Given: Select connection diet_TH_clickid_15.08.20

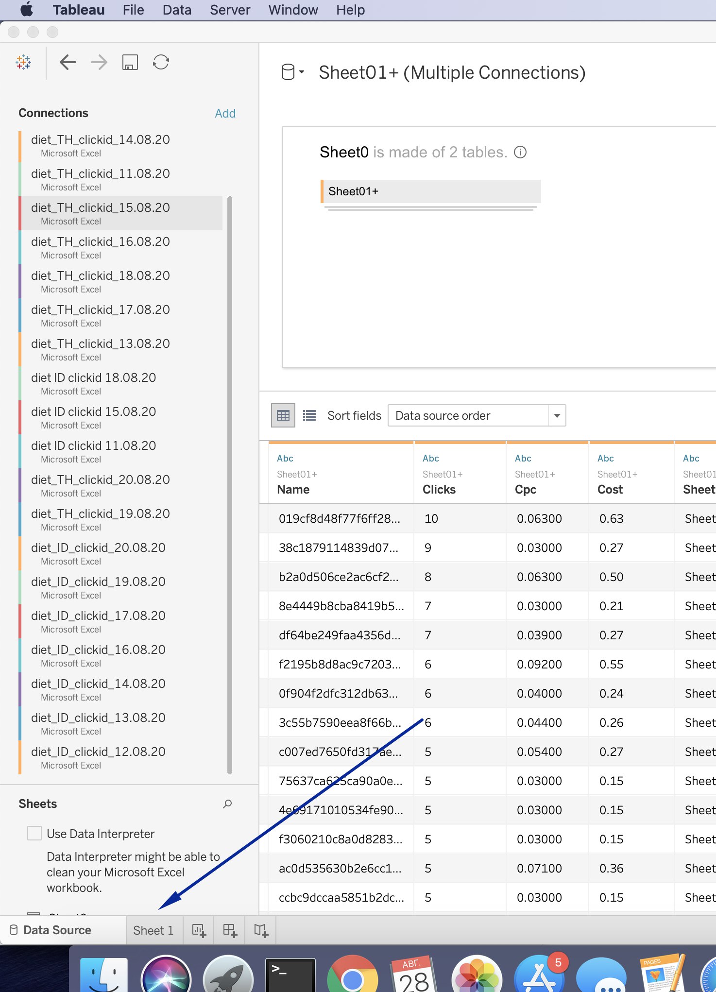Looking at the screenshot, I should [120, 213].
